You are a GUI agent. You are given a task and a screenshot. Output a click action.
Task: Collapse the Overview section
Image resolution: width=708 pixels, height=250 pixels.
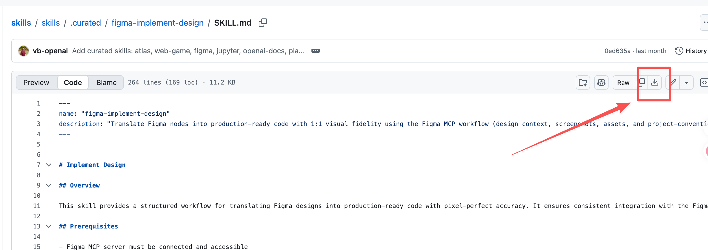click(49, 185)
